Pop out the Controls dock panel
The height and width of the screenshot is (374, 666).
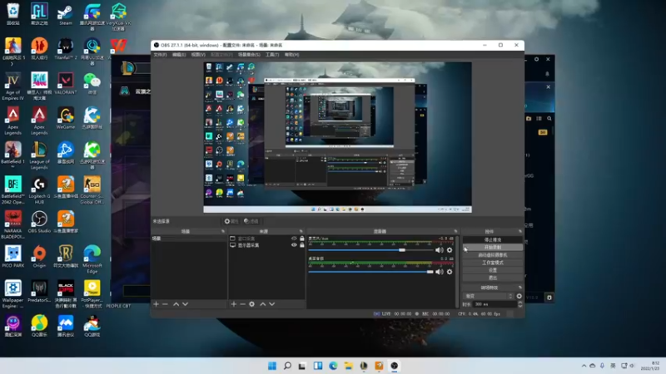pyautogui.click(x=520, y=232)
